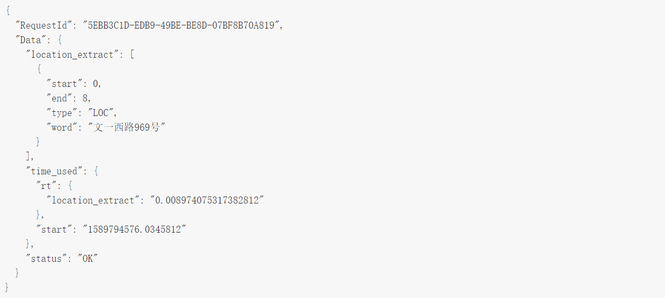Click the "LOC" type value
This screenshot has width=665, height=298.
tap(102, 113)
